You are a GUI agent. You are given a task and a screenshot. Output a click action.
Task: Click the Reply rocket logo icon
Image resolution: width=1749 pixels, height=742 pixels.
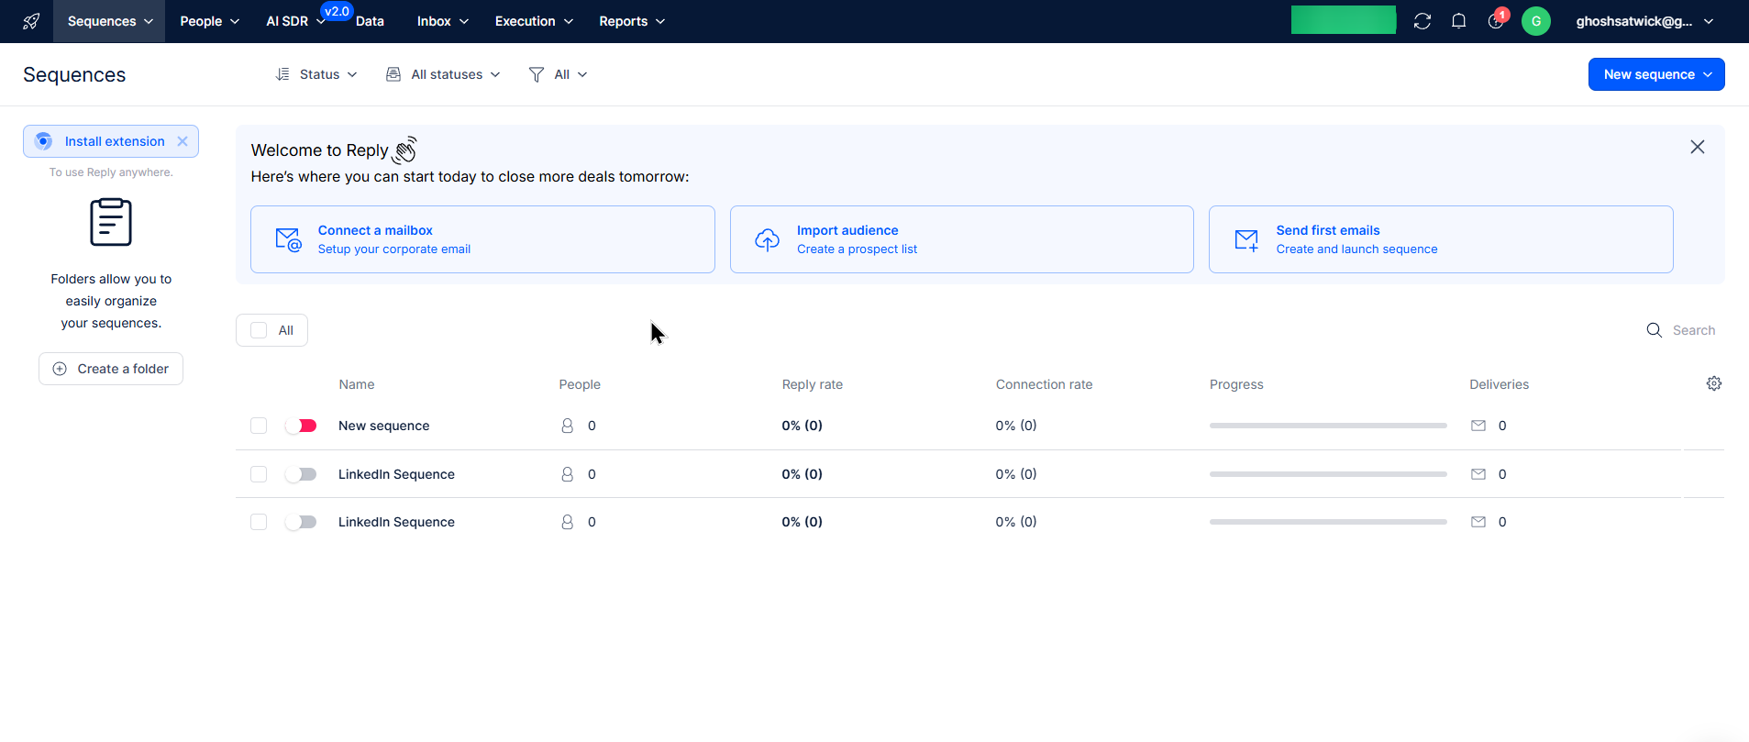[31, 21]
